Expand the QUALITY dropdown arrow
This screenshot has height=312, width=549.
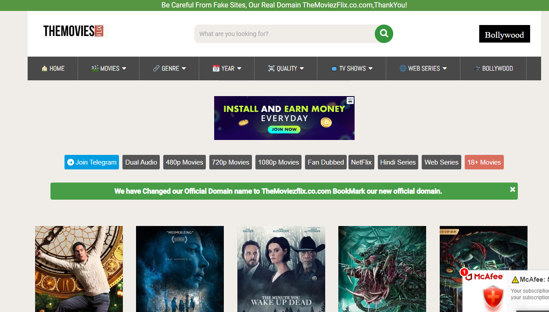(x=302, y=68)
